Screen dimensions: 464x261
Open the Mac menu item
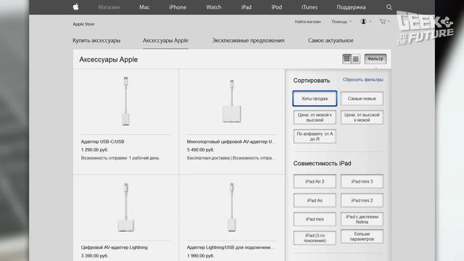click(144, 7)
